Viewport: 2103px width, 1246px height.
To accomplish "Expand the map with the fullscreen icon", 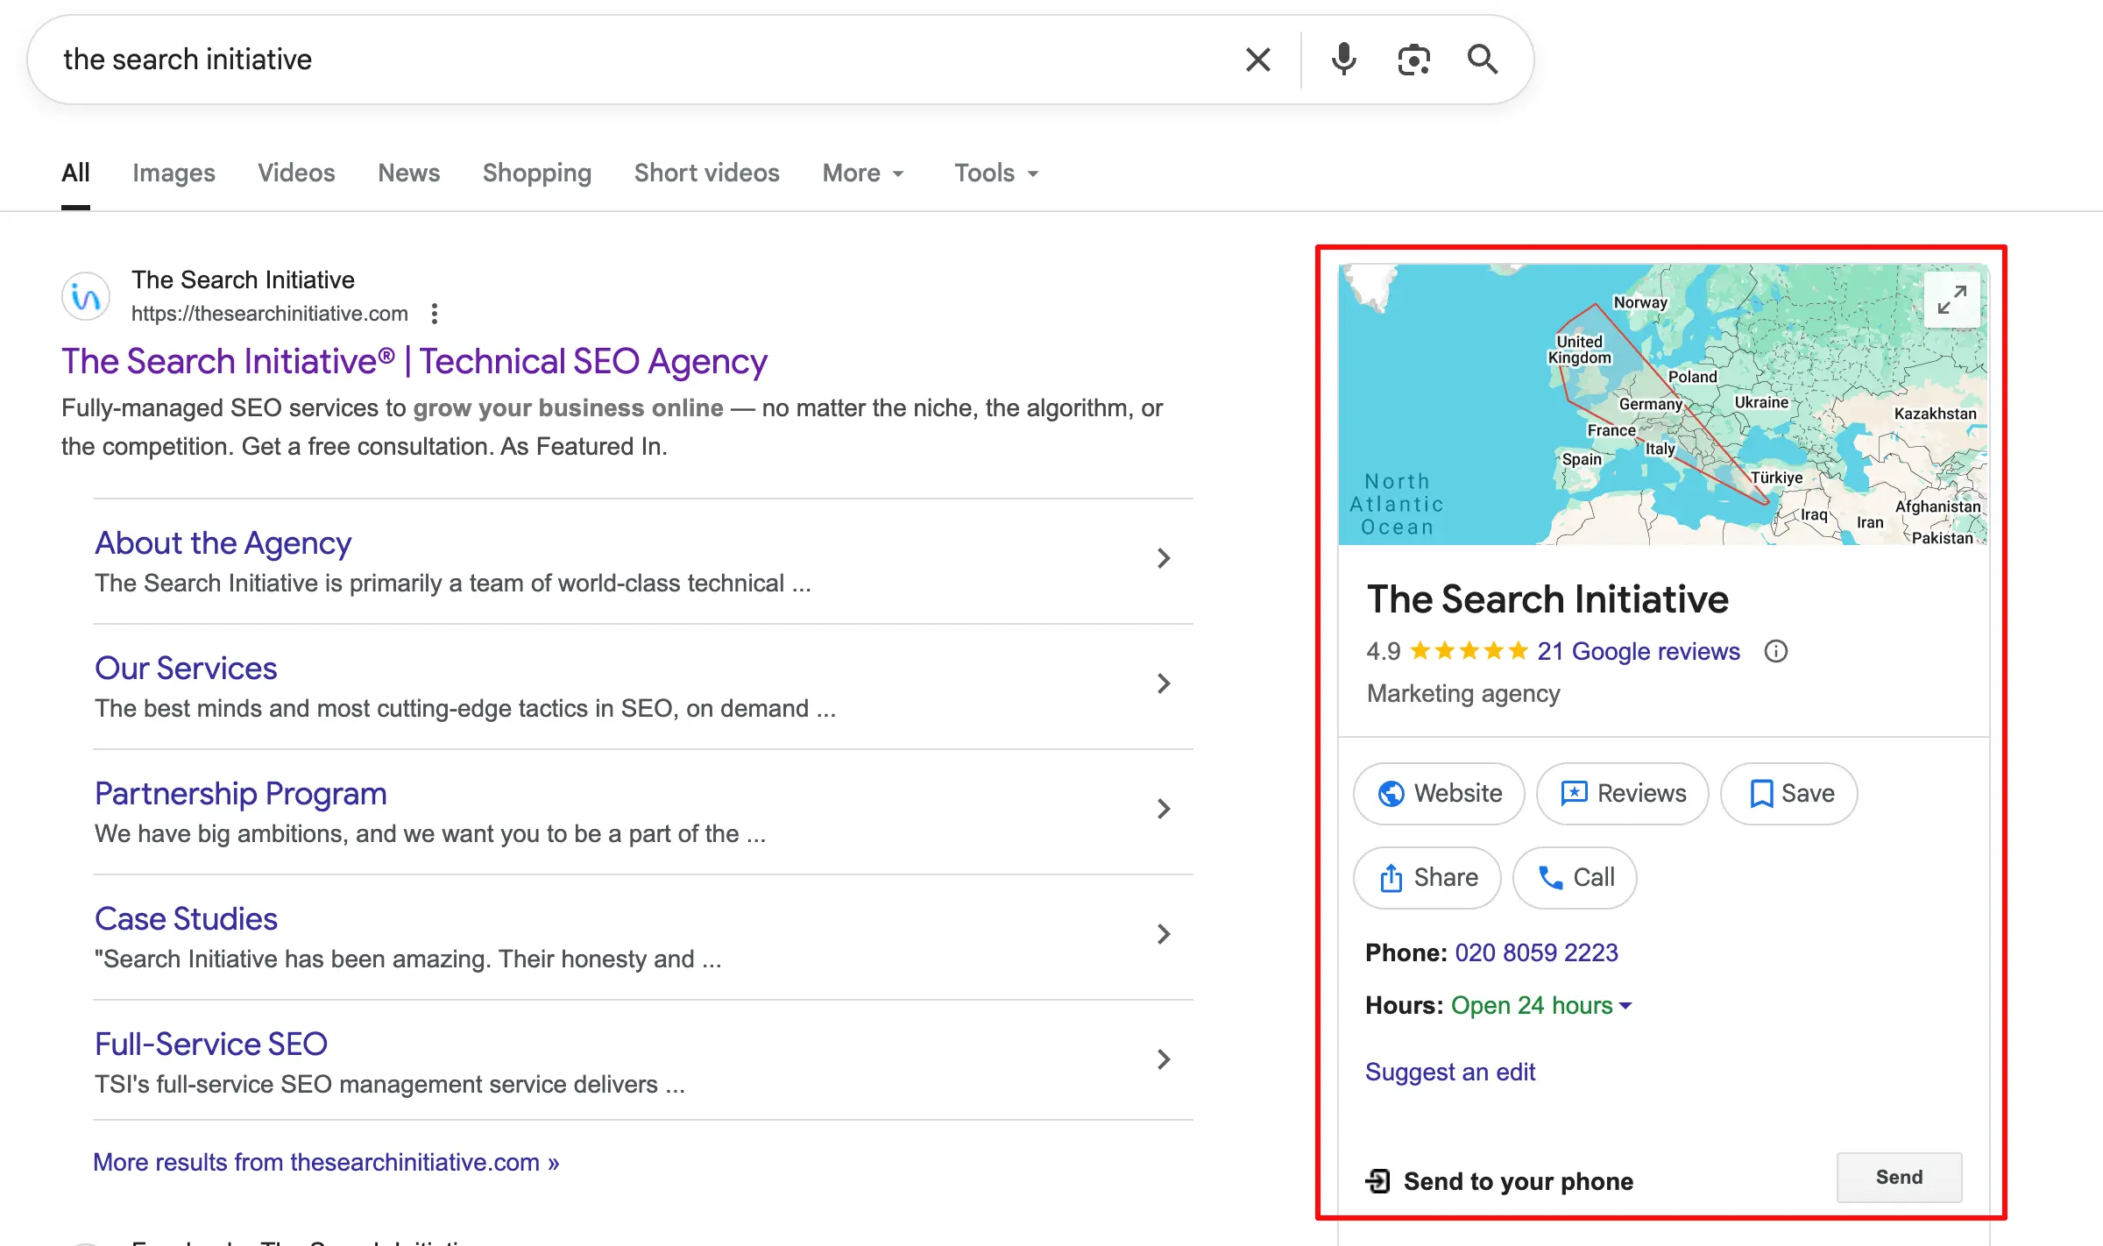I will [x=1951, y=300].
